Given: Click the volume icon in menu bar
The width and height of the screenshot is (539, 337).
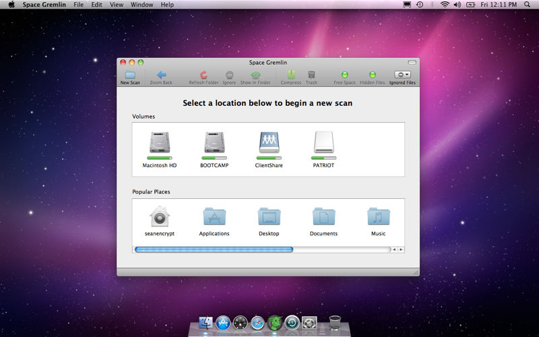Looking at the screenshot, I should coord(457,5).
